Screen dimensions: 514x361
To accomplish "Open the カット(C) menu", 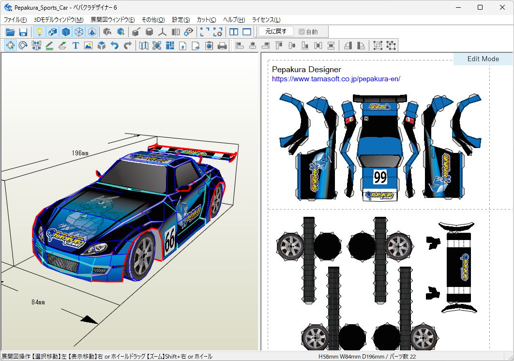I will 206,20.
